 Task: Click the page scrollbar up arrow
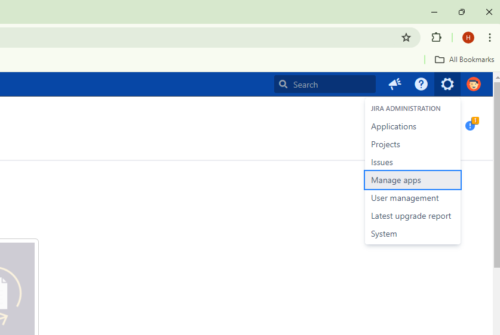(496, 77)
